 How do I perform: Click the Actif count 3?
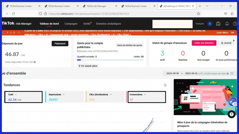click(x=162, y=53)
